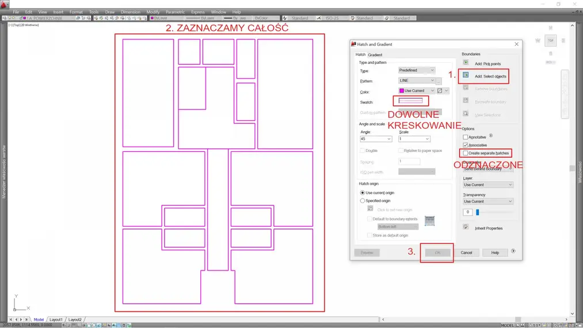583x328 pixels.
Task: Open the Layer dropdown in Options
Action: [488, 185]
